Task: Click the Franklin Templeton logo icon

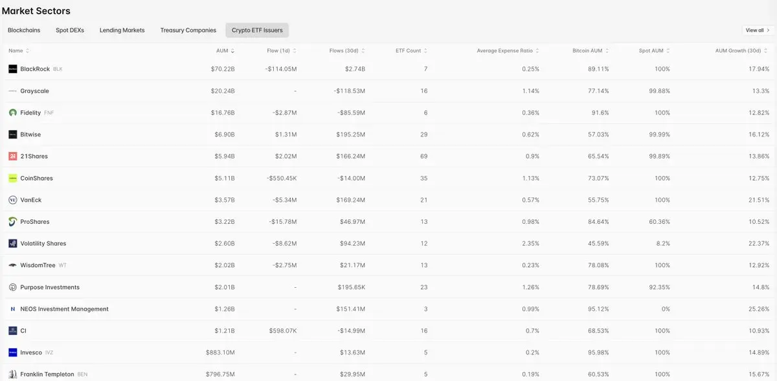Action: [13, 375]
